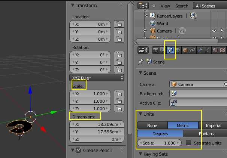
Task: Collapse outliner menus with minus button
Action: coord(154,6)
